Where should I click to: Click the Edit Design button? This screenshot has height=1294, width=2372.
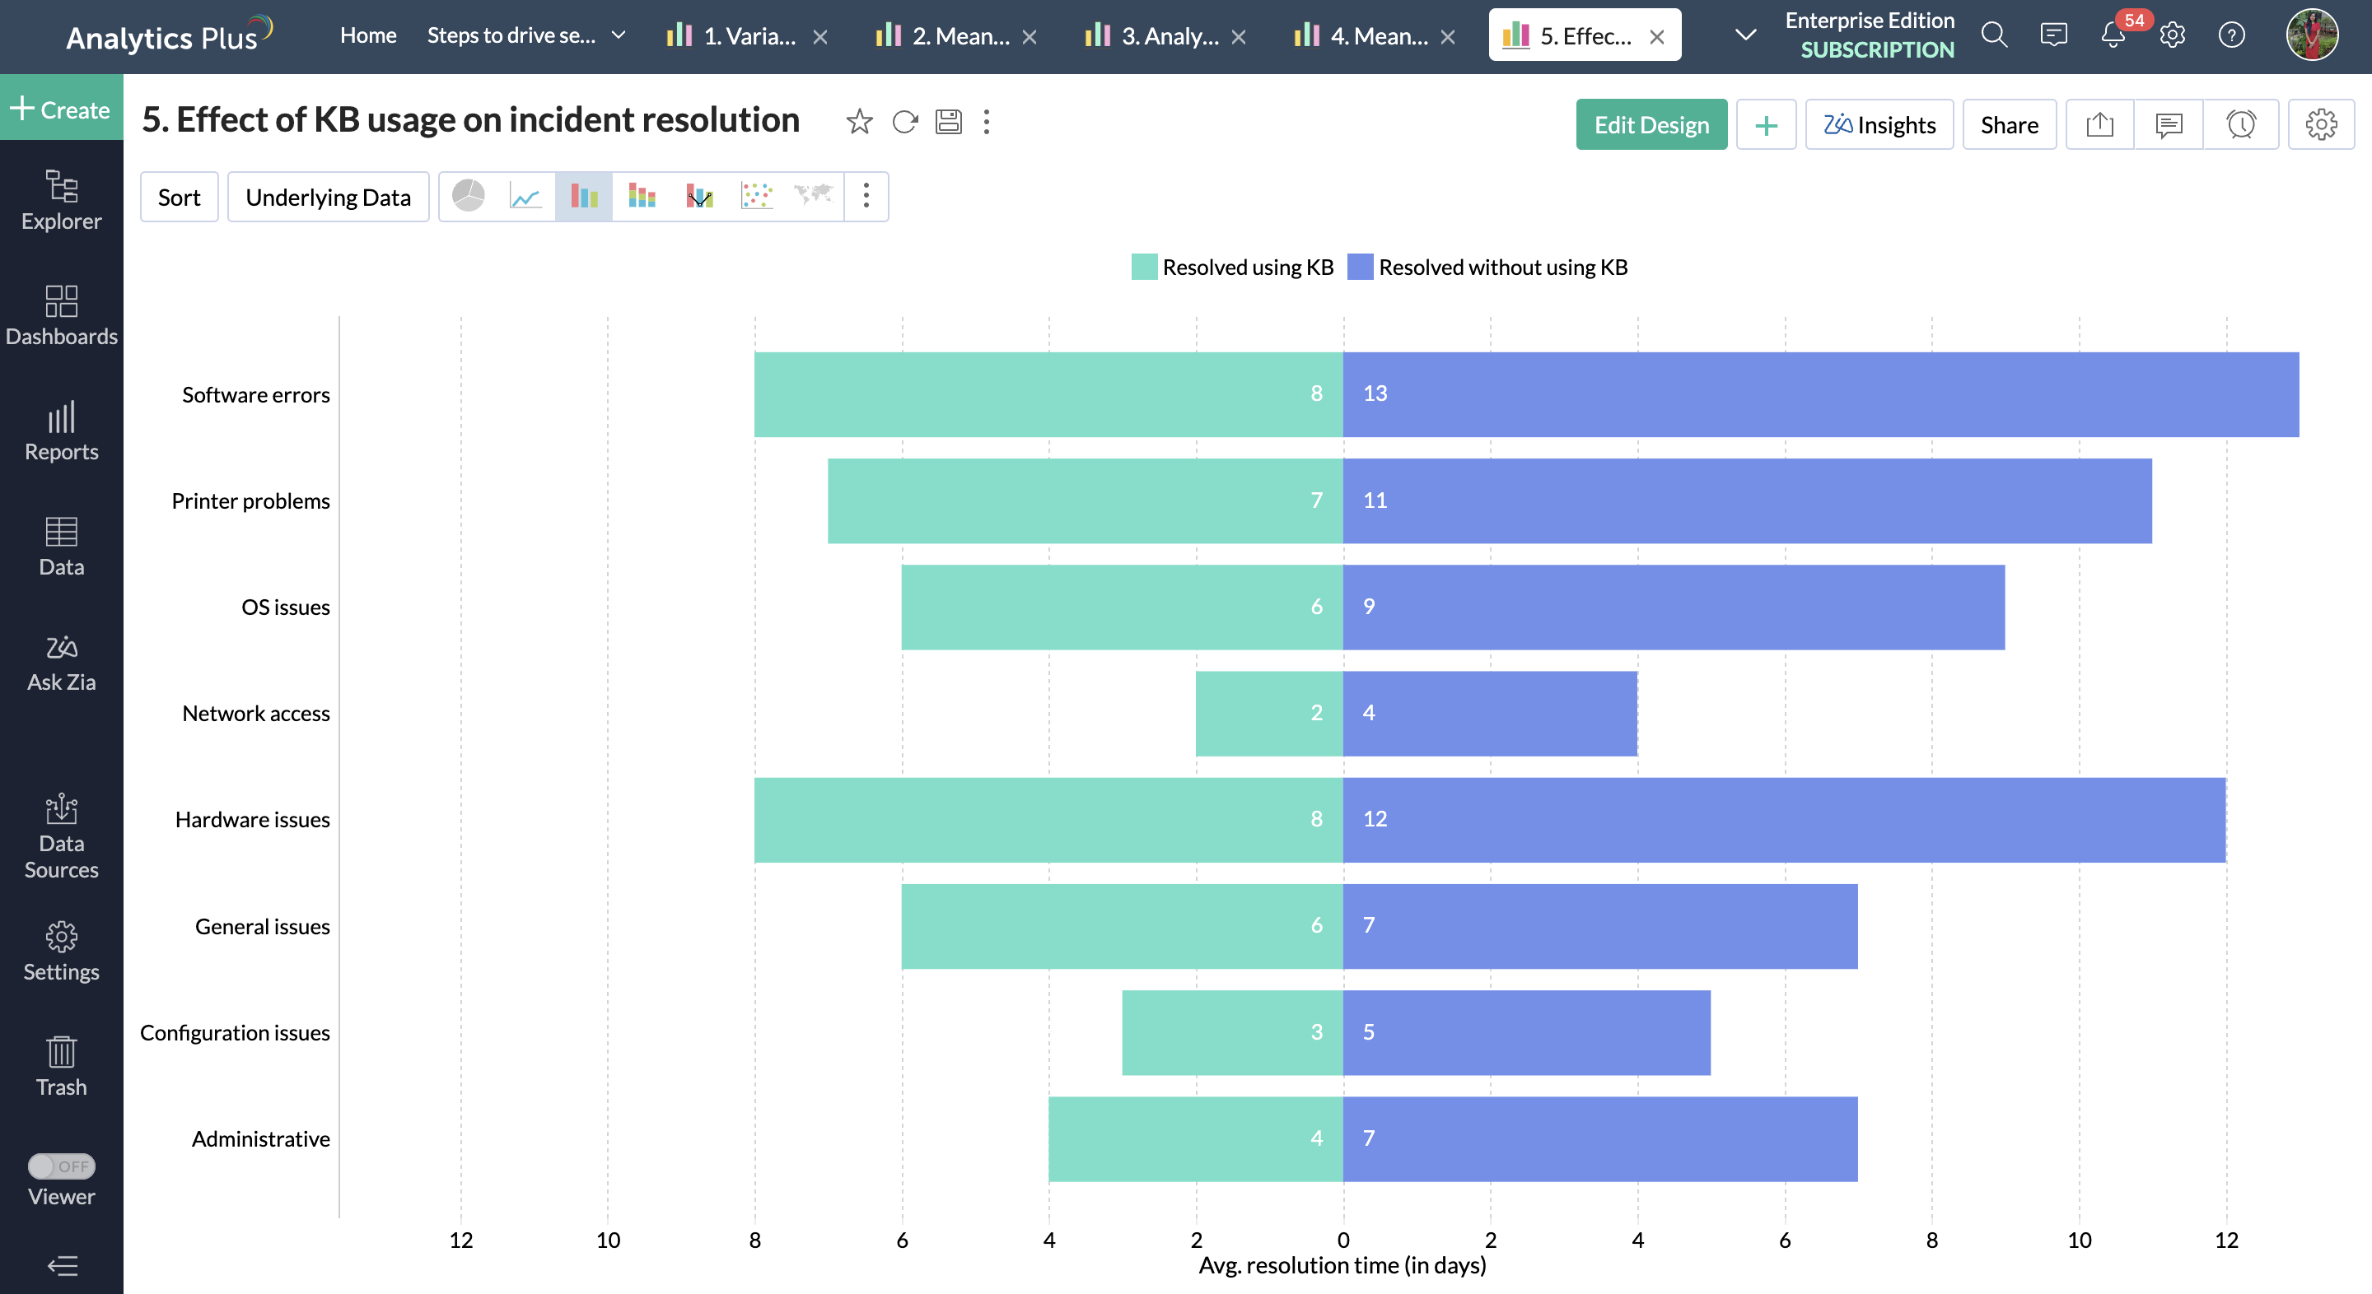coord(1651,124)
